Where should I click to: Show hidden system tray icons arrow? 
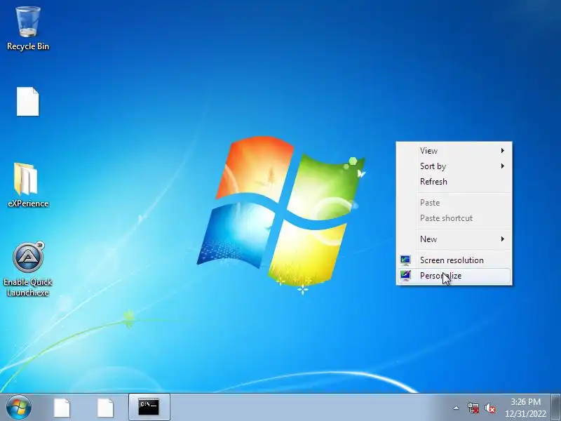click(x=456, y=408)
